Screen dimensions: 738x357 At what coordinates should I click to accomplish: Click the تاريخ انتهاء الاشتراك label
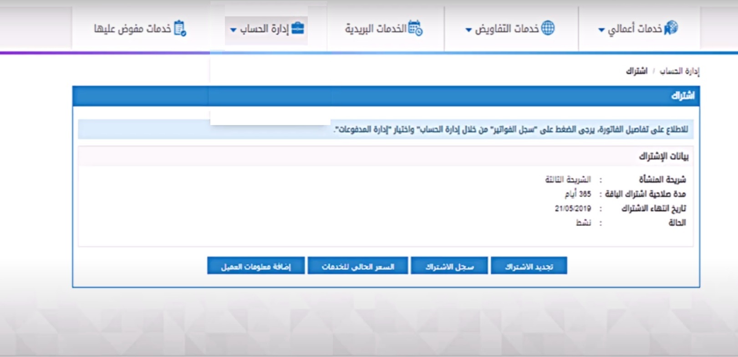coord(654,208)
